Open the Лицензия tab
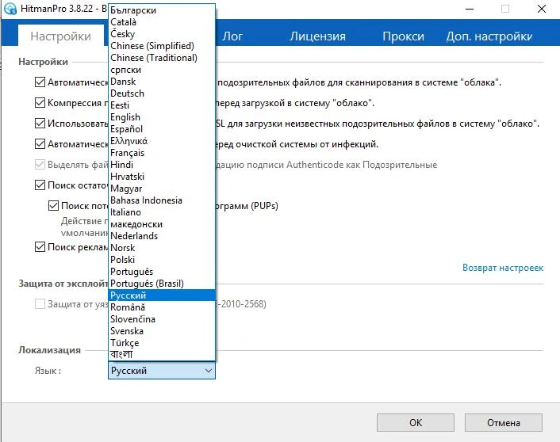Image resolution: width=560 pixels, height=442 pixels. pos(317,36)
